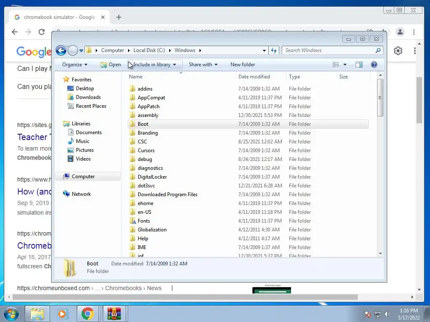Click the refresh button beside address bar

[x=274, y=50]
